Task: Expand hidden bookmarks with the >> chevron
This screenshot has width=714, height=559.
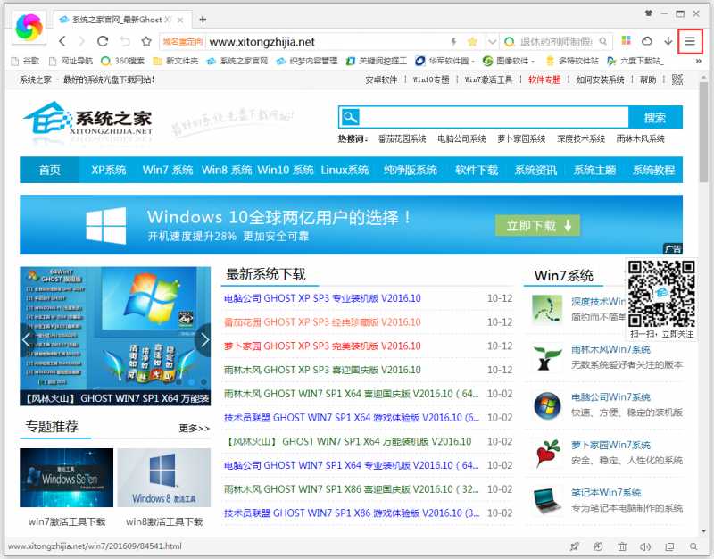Action: (699, 61)
